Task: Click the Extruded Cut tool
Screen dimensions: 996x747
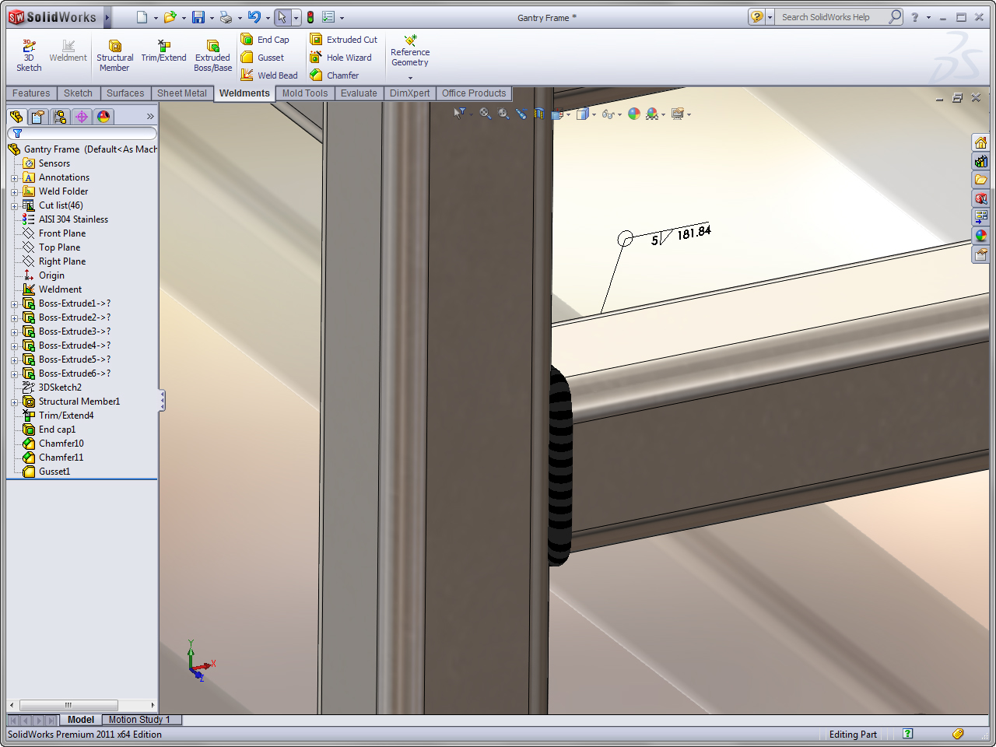Action: pyautogui.click(x=343, y=40)
